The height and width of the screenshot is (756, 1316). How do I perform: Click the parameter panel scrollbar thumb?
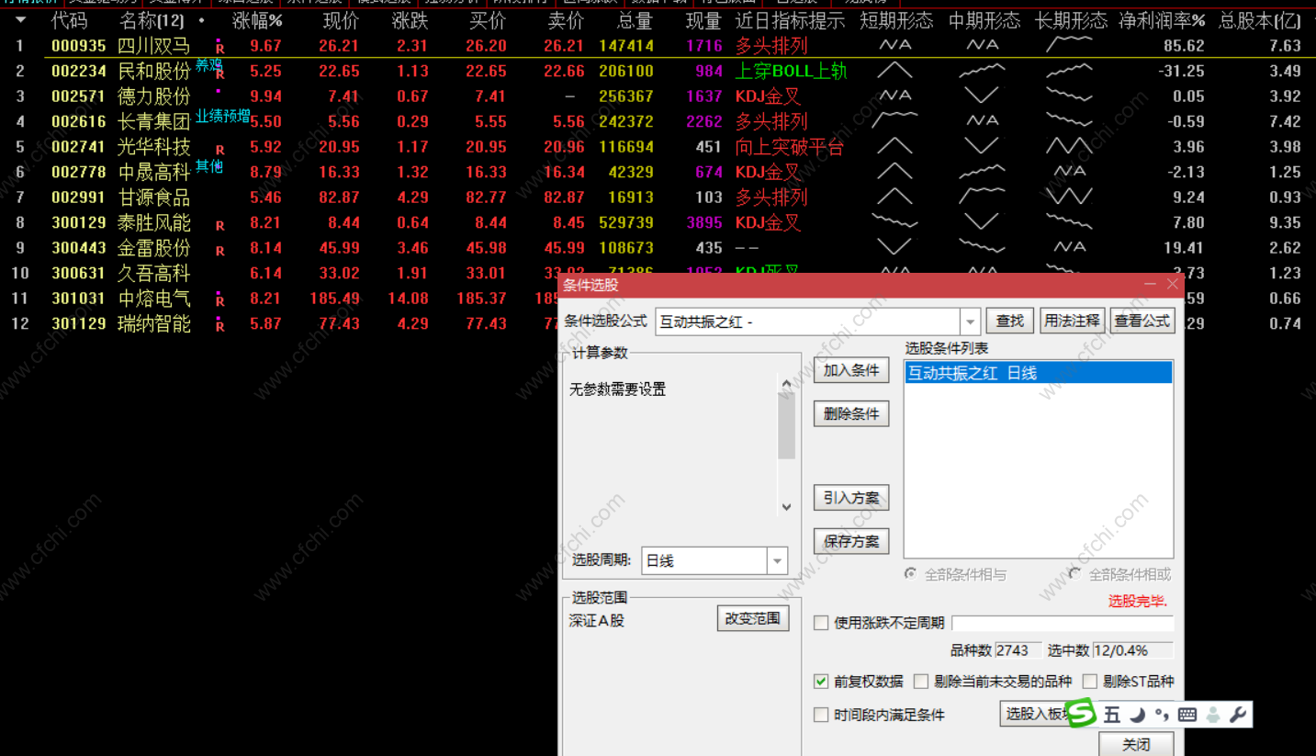coord(786,427)
